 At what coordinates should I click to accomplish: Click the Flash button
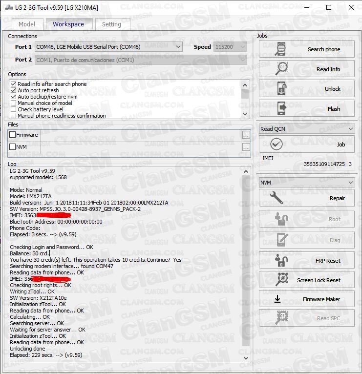point(307,109)
